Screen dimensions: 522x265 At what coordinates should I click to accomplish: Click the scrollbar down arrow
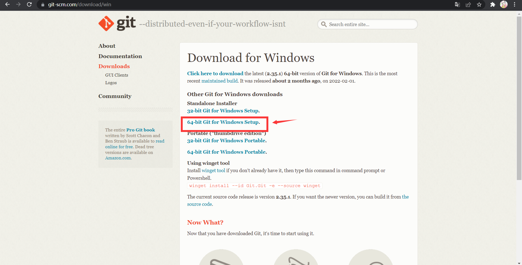point(519,263)
